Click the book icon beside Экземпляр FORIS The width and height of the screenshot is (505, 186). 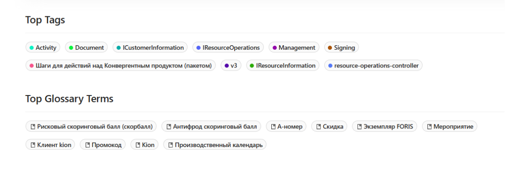(360, 127)
